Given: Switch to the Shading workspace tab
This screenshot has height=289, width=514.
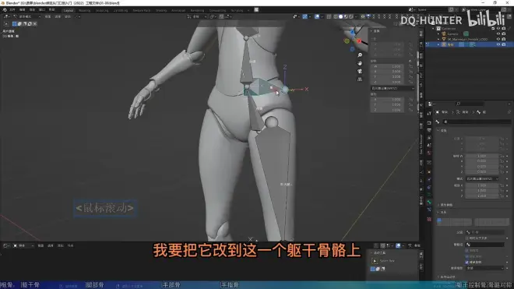Looking at the screenshot, I should click(161, 10).
